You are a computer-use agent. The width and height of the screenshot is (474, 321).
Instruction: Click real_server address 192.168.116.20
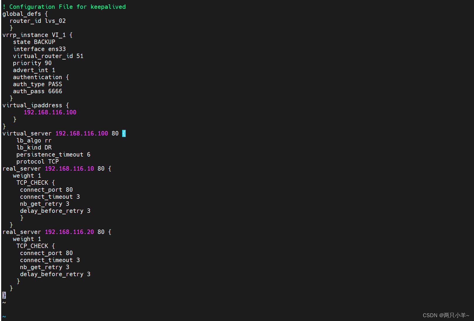tap(69, 232)
